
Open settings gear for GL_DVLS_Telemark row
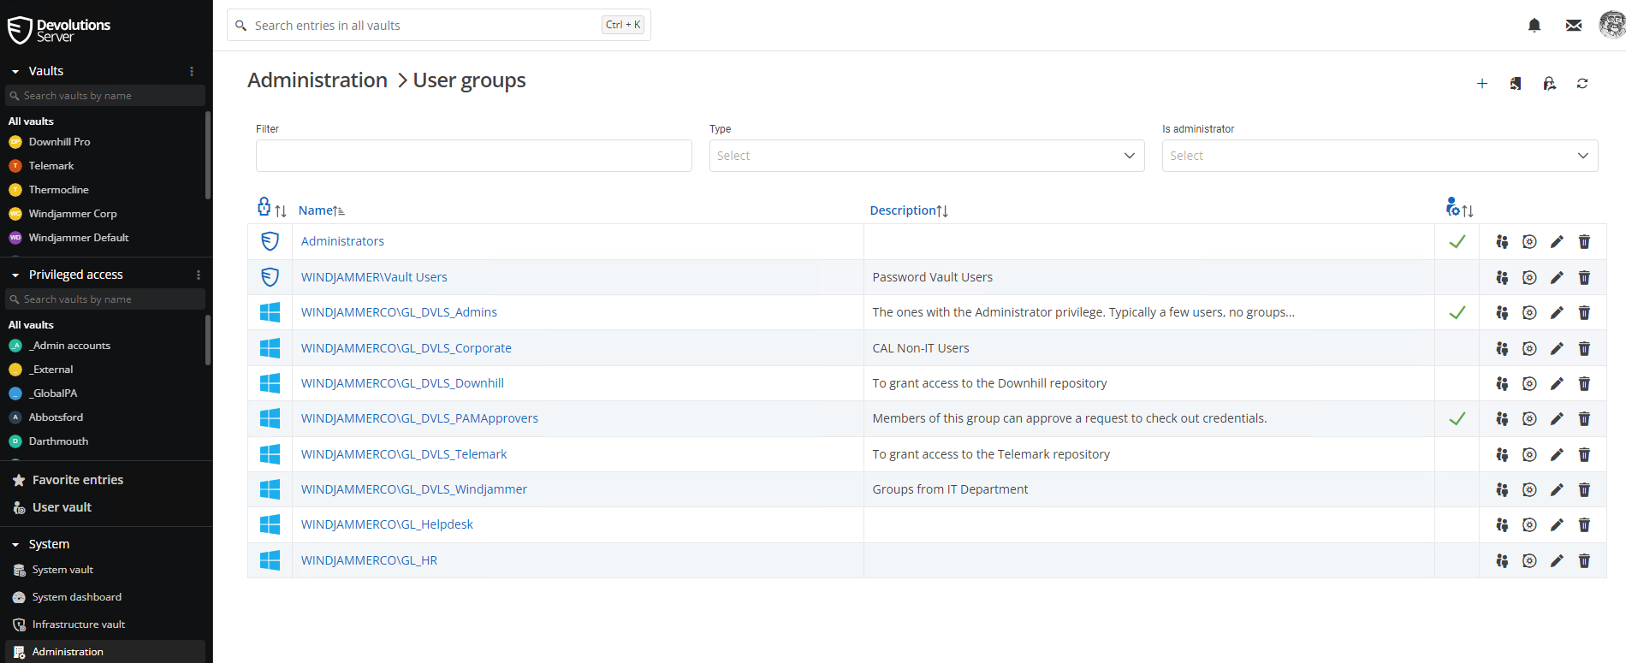(1529, 454)
